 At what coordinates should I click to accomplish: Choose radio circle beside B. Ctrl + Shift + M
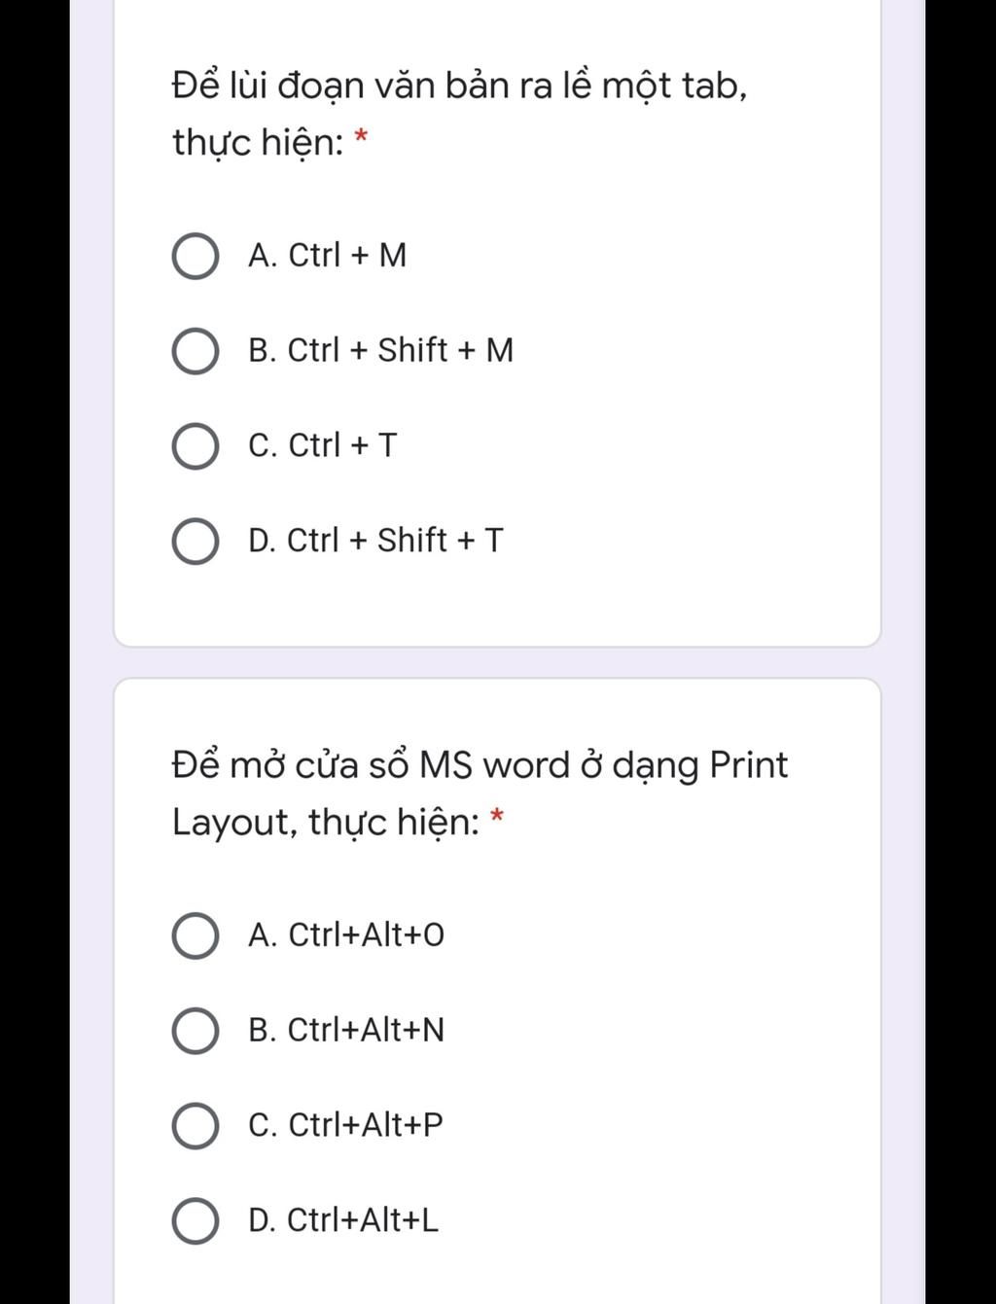(x=195, y=351)
